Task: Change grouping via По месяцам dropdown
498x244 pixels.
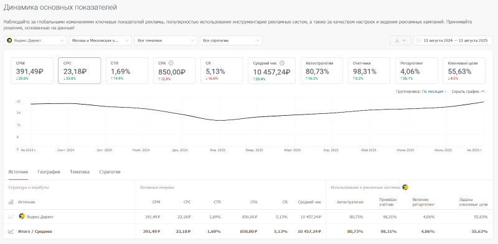Action: (x=434, y=91)
